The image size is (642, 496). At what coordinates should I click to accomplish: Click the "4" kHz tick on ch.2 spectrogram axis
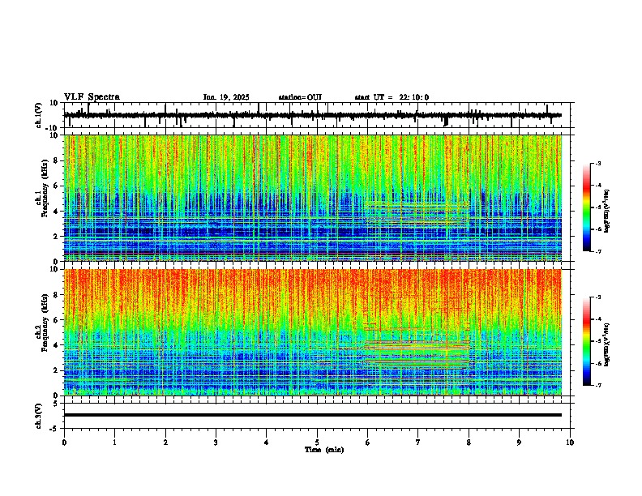coord(56,345)
